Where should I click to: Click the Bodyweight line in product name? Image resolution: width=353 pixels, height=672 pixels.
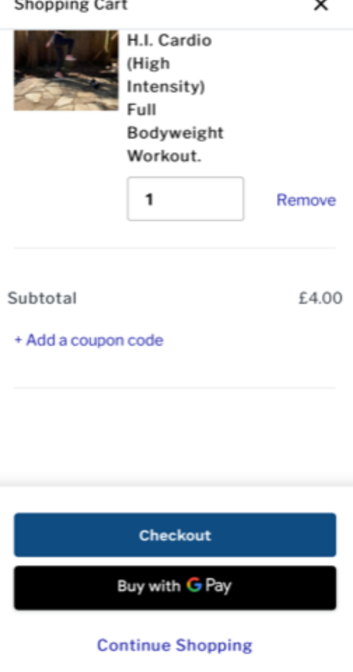point(175,133)
